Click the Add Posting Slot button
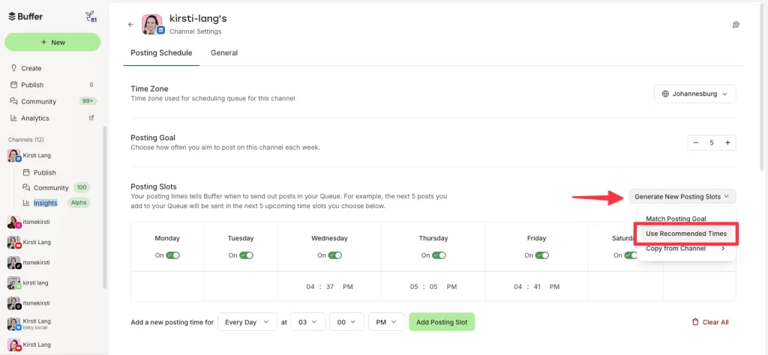The image size is (768, 355). pos(442,322)
